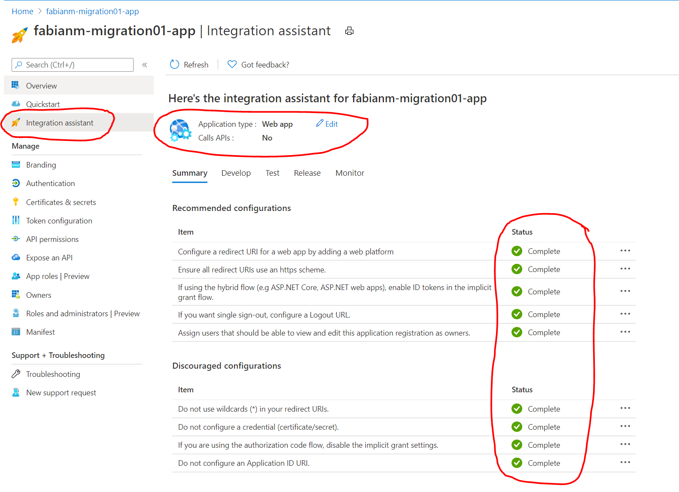679x492 pixels.
Task: Click the Refresh circular arrow icon
Action: point(174,64)
